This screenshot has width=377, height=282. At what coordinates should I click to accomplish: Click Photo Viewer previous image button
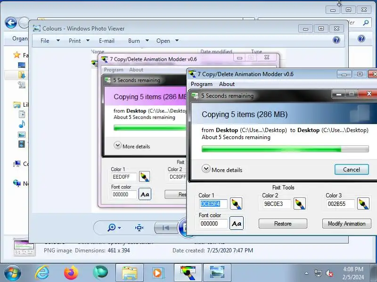pos(165,227)
